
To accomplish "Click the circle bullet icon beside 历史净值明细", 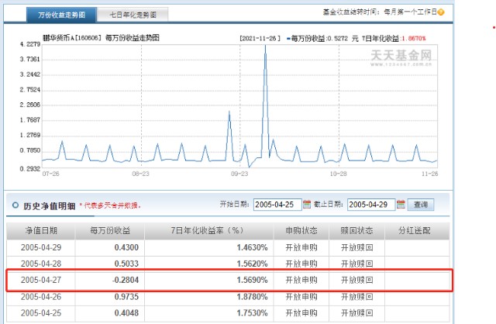I will (x=15, y=205).
